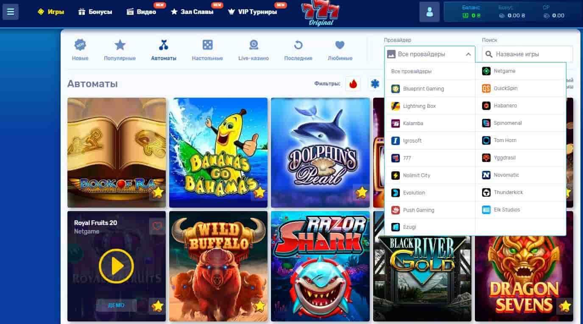
Task: Select Netgame provider
Action: [521, 71]
